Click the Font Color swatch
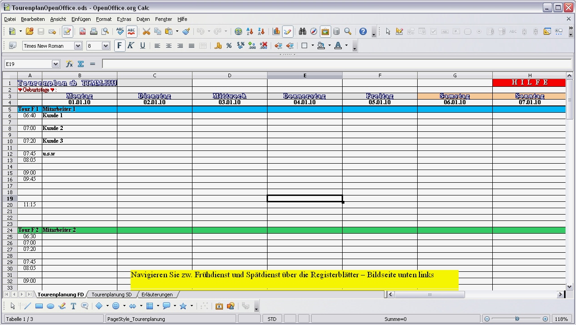The width and height of the screenshot is (576, 325). pyautogui.click(x=338, y=45)
